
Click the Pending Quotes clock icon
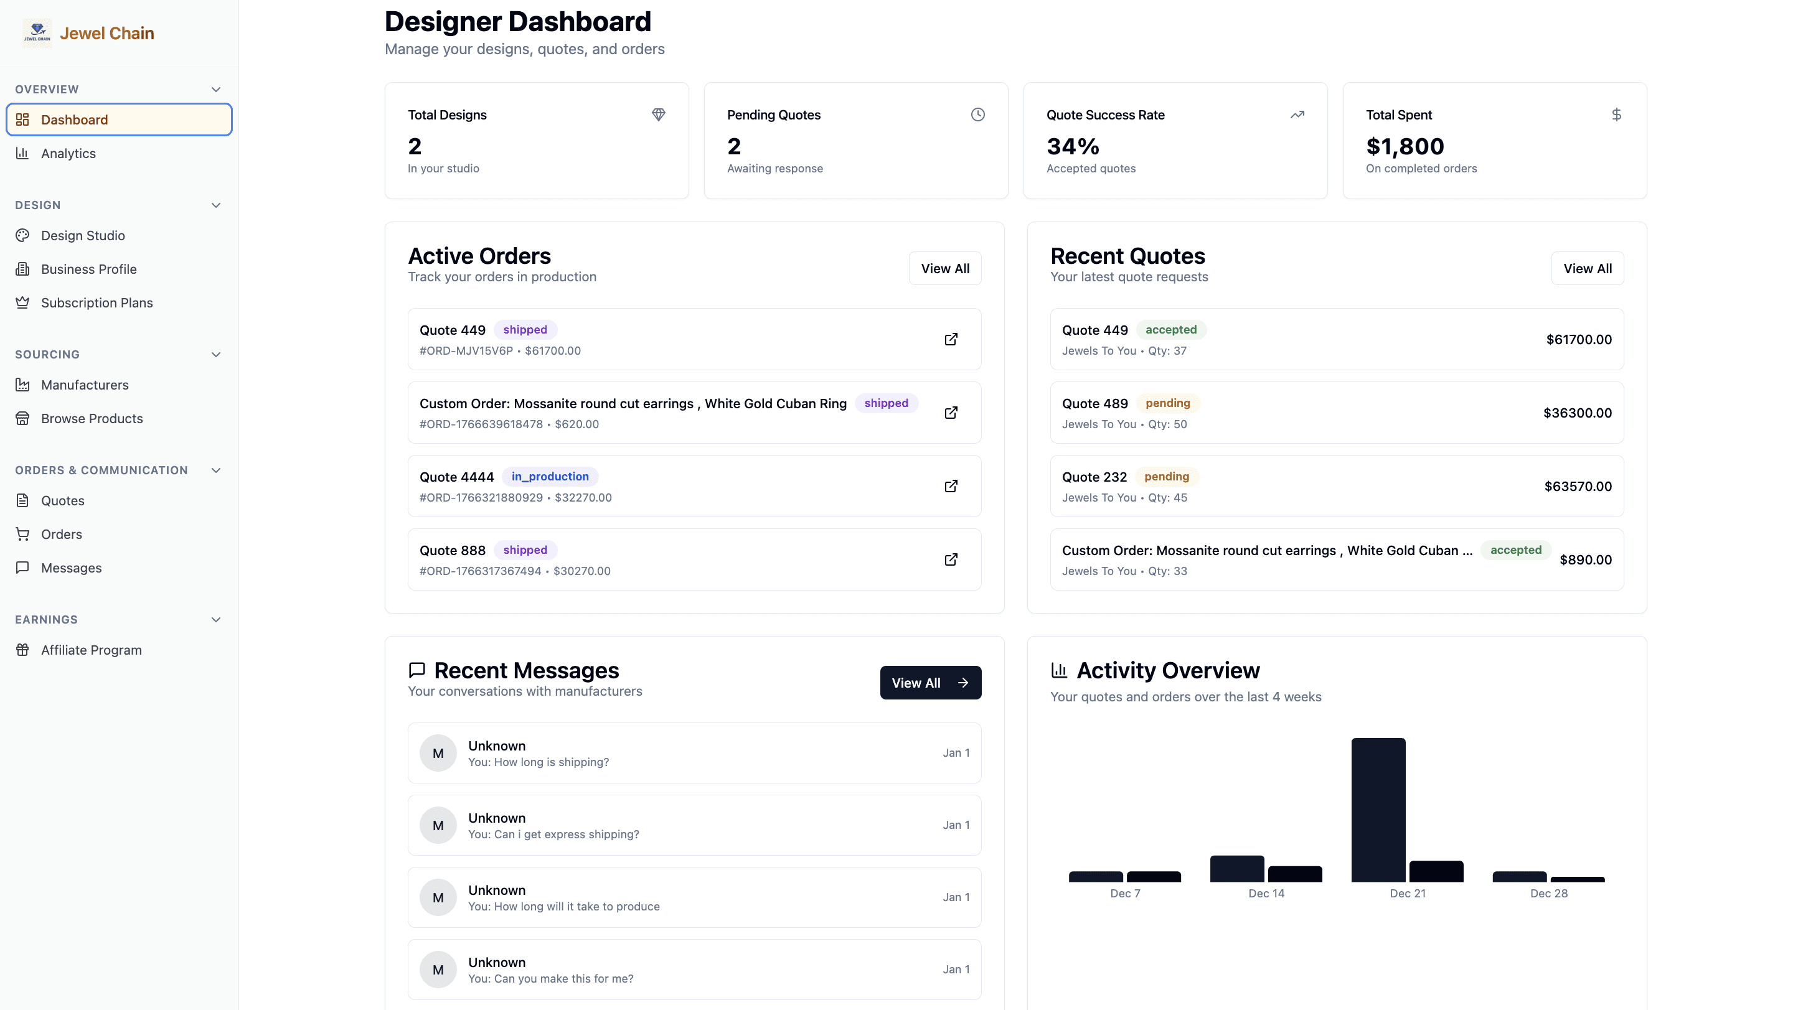tap(977, 115)
